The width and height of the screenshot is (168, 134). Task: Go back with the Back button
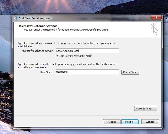tap(112, 122)
